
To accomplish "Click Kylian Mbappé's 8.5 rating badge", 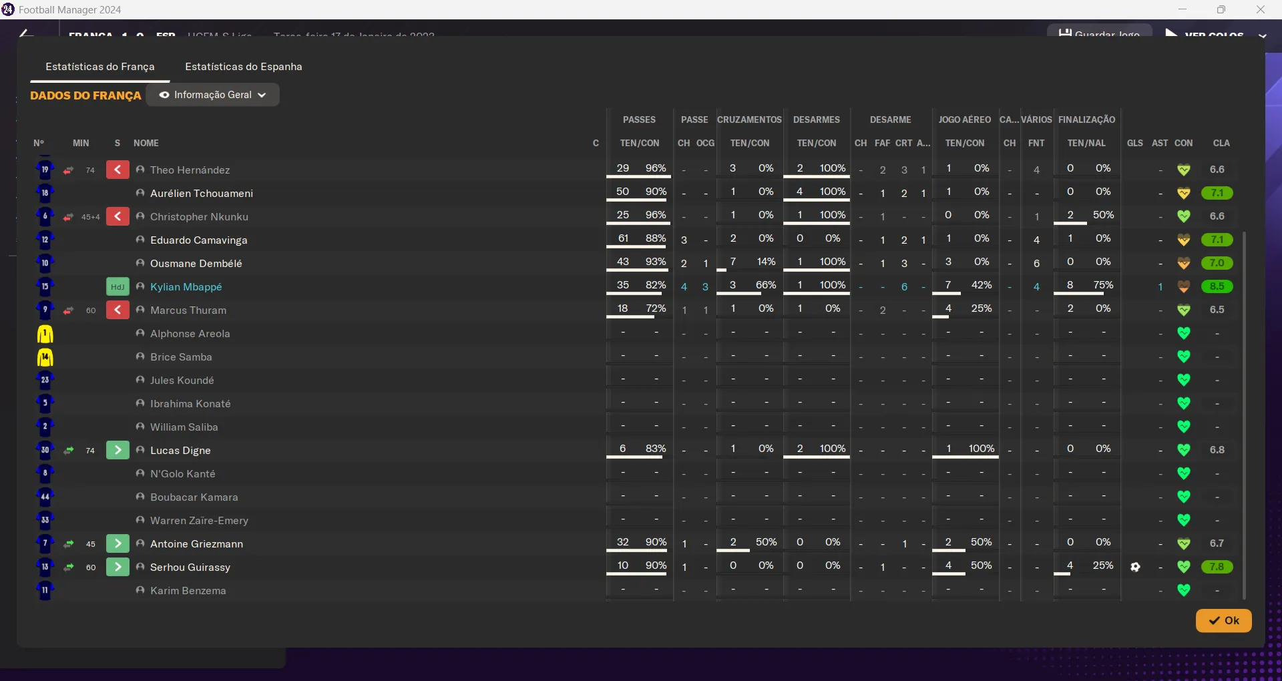I will (1217, 286).
